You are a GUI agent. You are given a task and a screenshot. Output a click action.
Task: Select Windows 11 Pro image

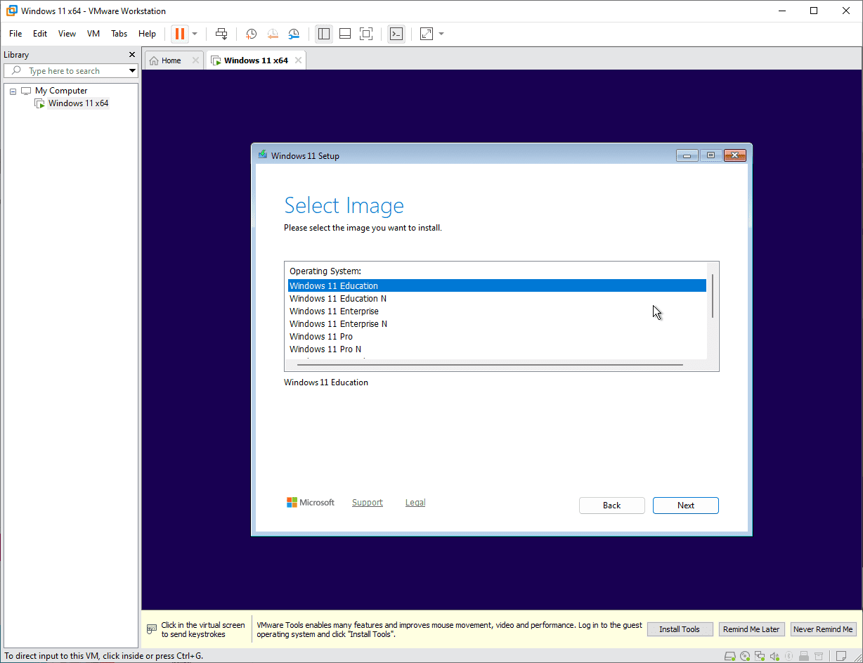[x=497, y=337]
